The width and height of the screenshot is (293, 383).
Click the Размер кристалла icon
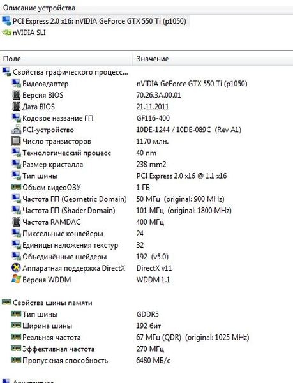pyautogui.click(x=17, y=164)
